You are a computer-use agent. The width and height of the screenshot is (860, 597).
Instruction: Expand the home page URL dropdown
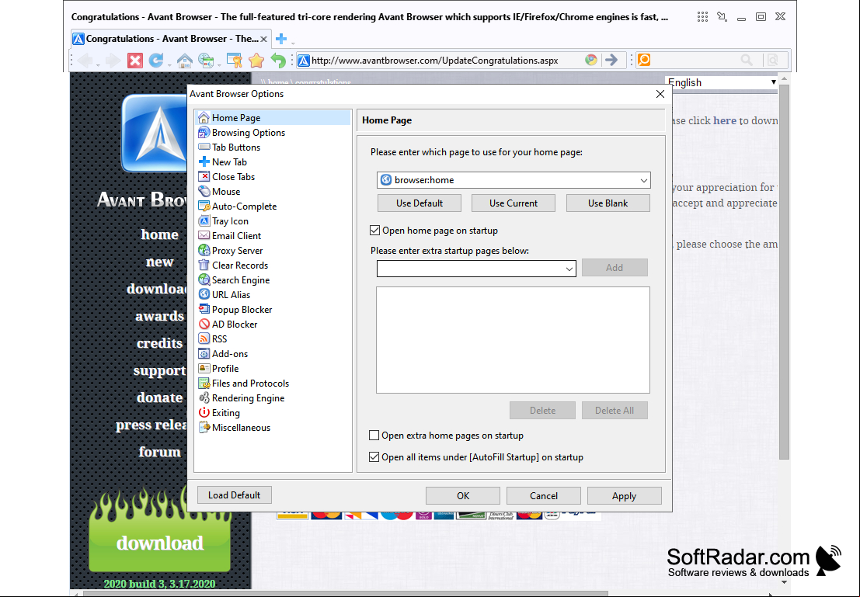point(644,180)
